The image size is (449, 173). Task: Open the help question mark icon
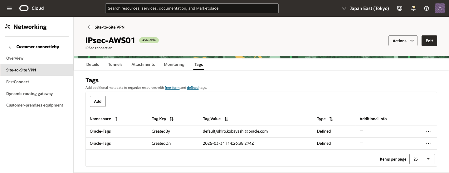[427, 8]
